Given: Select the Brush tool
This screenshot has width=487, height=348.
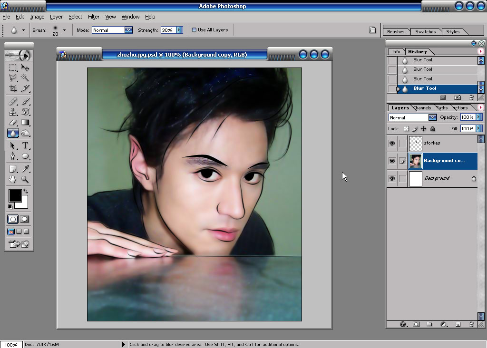Looking at the screenshot, I should pyautogui.click(x=25, y=101).
